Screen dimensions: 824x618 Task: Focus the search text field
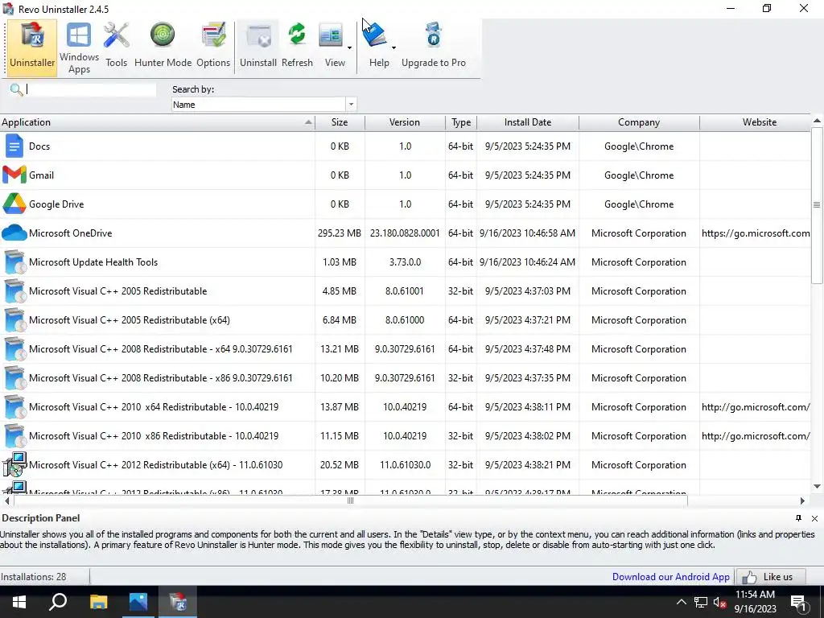coord(90,90)
